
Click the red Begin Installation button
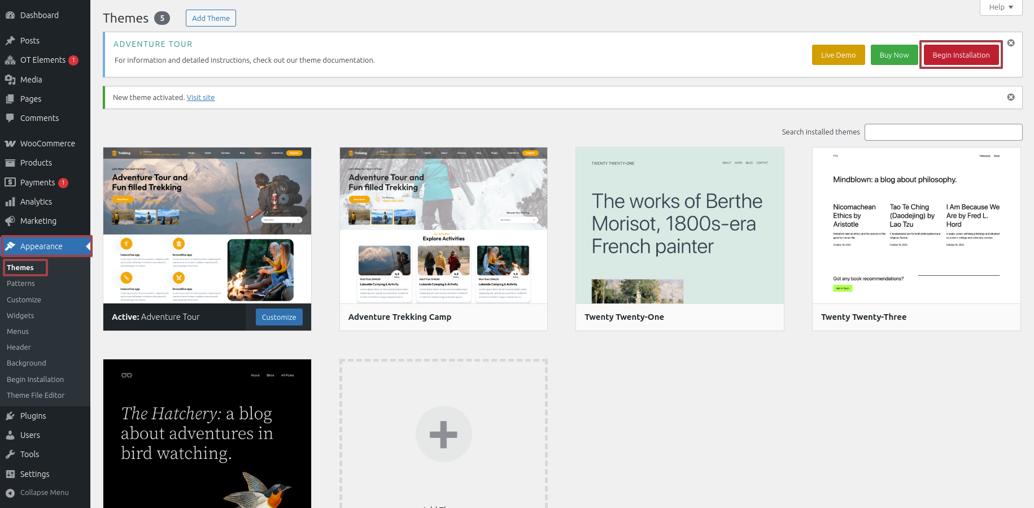coord(961,55)
